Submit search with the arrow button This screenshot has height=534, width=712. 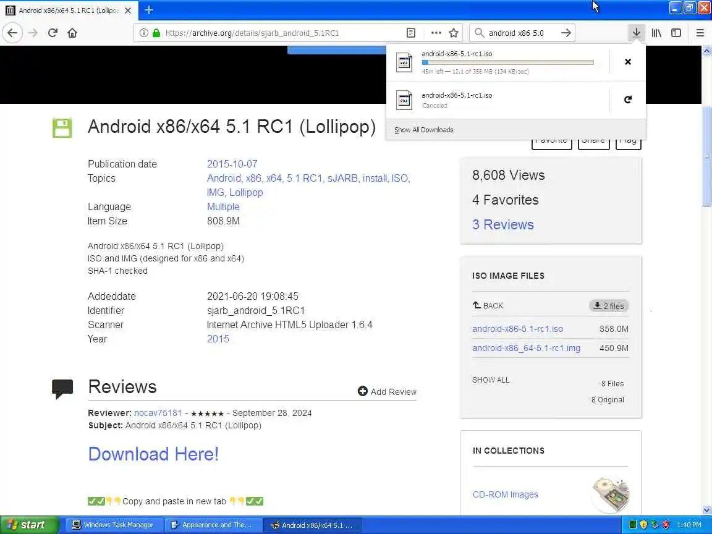pos(566,33)
